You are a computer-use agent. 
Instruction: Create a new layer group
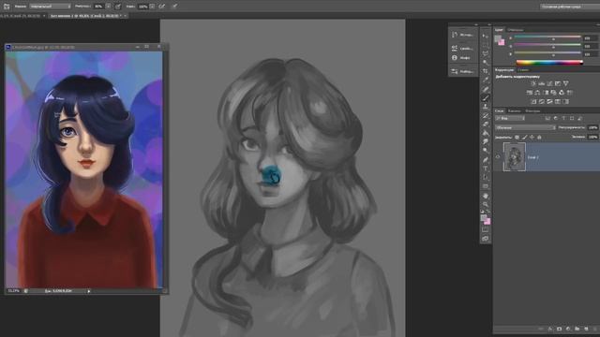577,329
